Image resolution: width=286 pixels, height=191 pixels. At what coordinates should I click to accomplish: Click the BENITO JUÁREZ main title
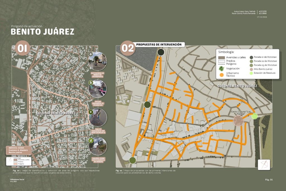pos(42,31)
